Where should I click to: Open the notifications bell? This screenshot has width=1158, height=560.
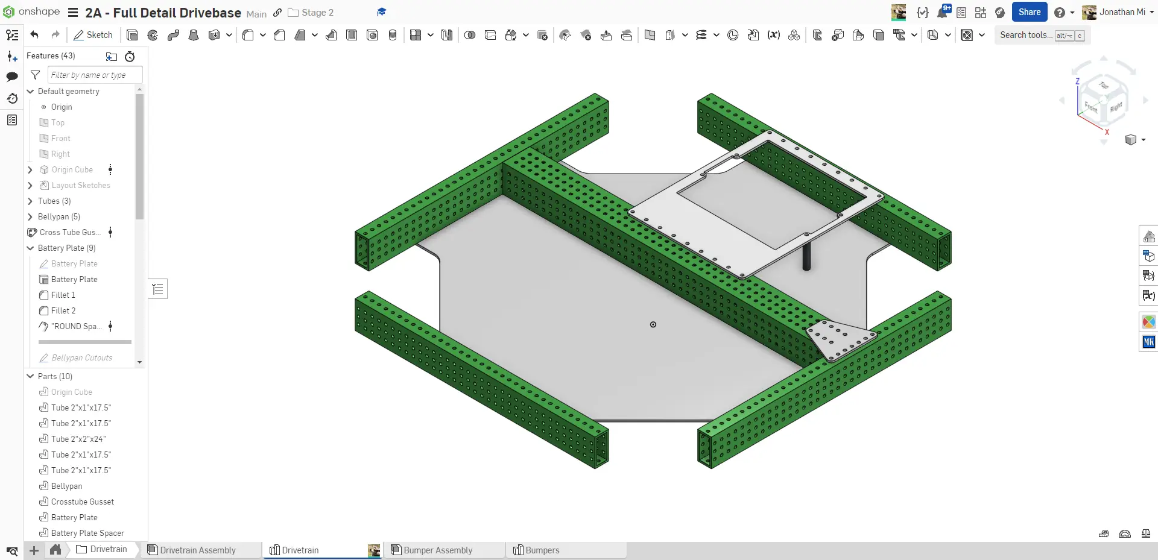point(942,12)
